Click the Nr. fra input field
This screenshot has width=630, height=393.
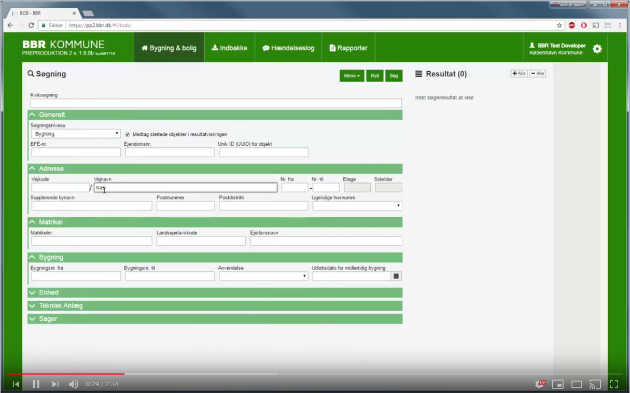click(x=295, y=188)
